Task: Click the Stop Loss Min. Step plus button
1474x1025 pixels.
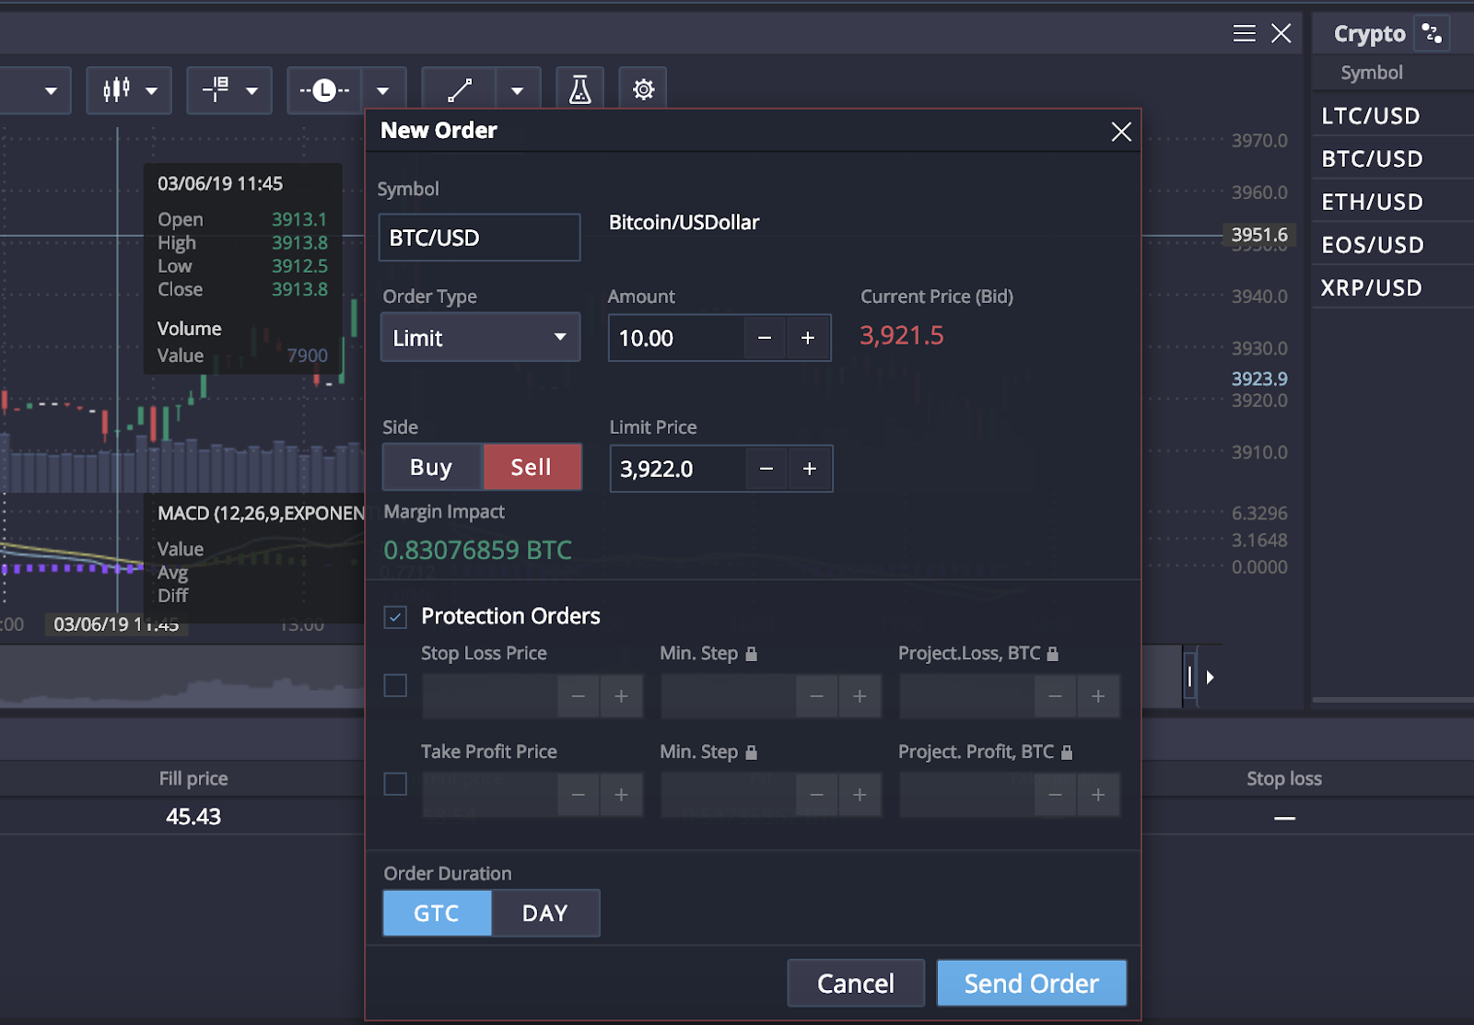Action: 860,696
